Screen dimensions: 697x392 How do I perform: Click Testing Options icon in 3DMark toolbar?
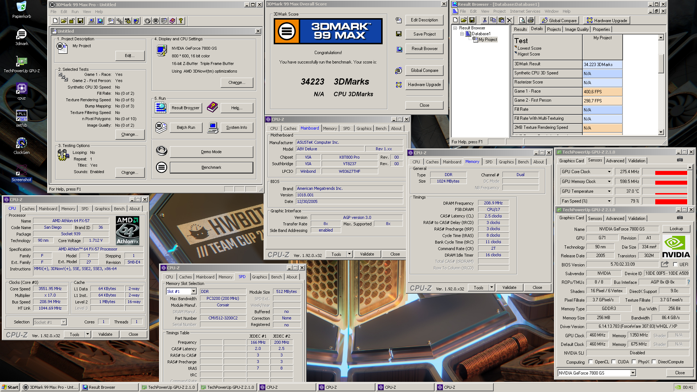(x=128, y=21)
